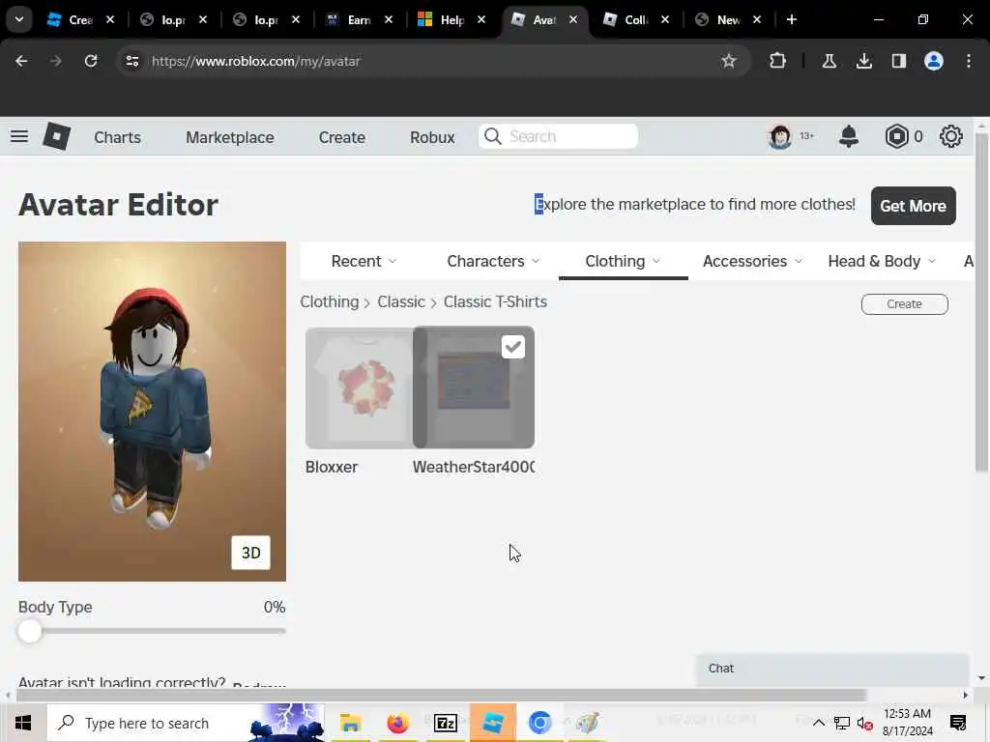View site information icon in address bar
The height and width of the screenshot is (742, 990).
tap(132, 61)
